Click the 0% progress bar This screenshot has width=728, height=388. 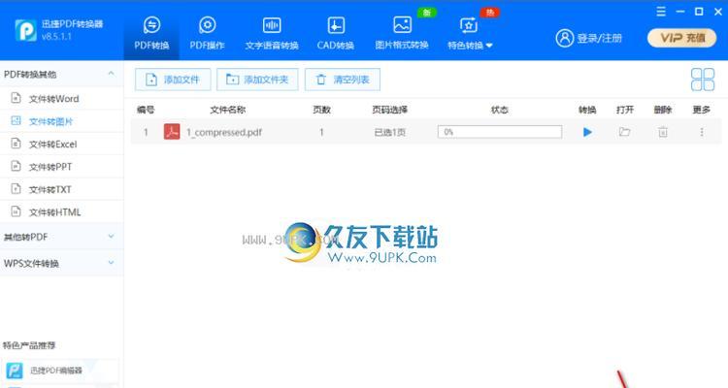coord(500,132)
